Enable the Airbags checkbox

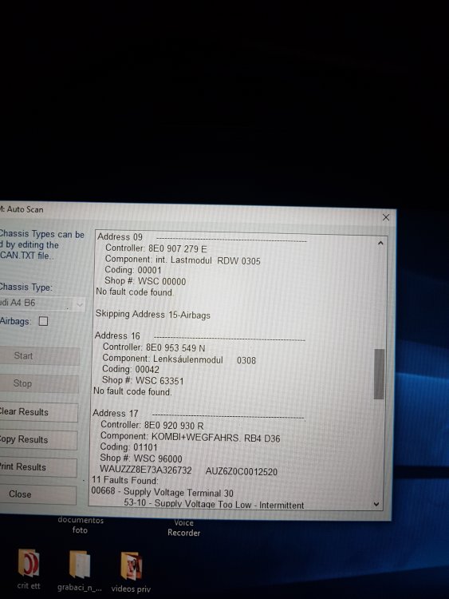[x=44, y=321]
